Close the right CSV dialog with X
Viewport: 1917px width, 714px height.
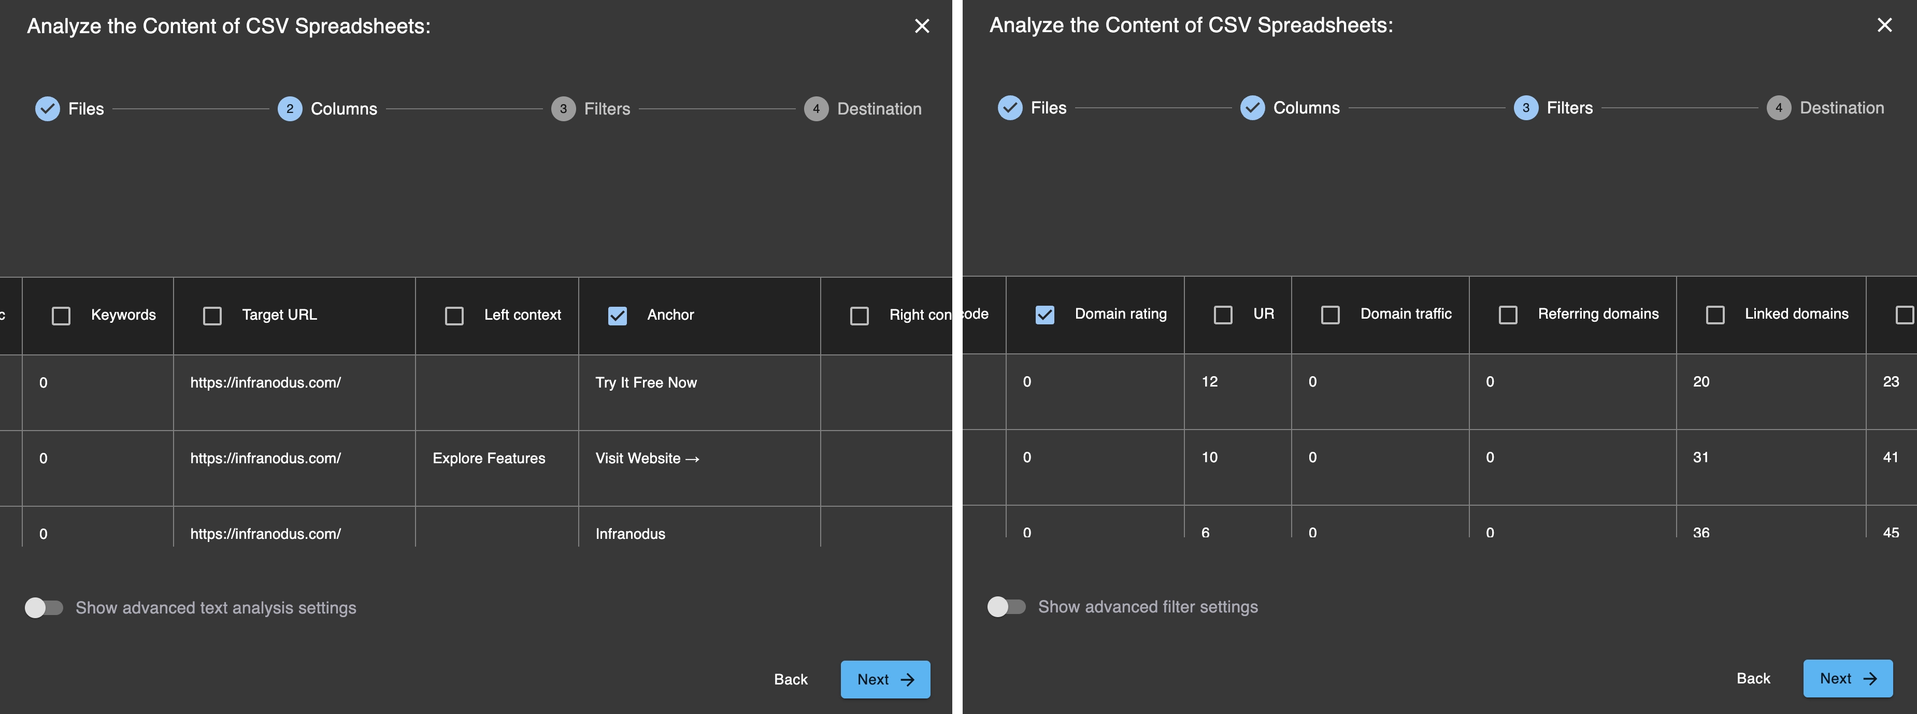tap(1884, 25)
